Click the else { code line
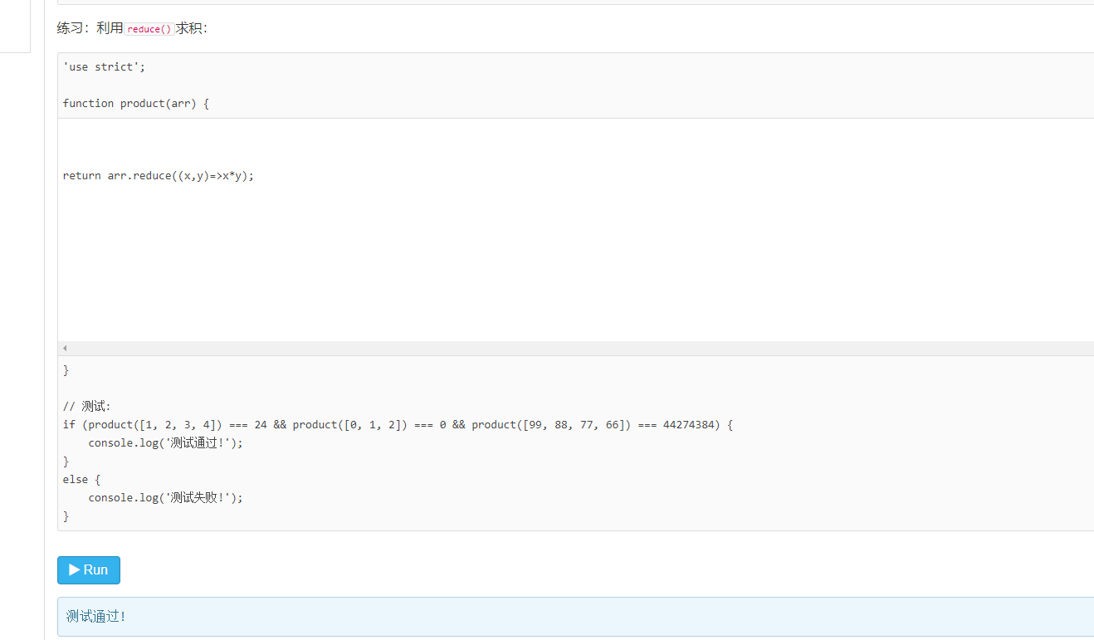 pos(81,480)
